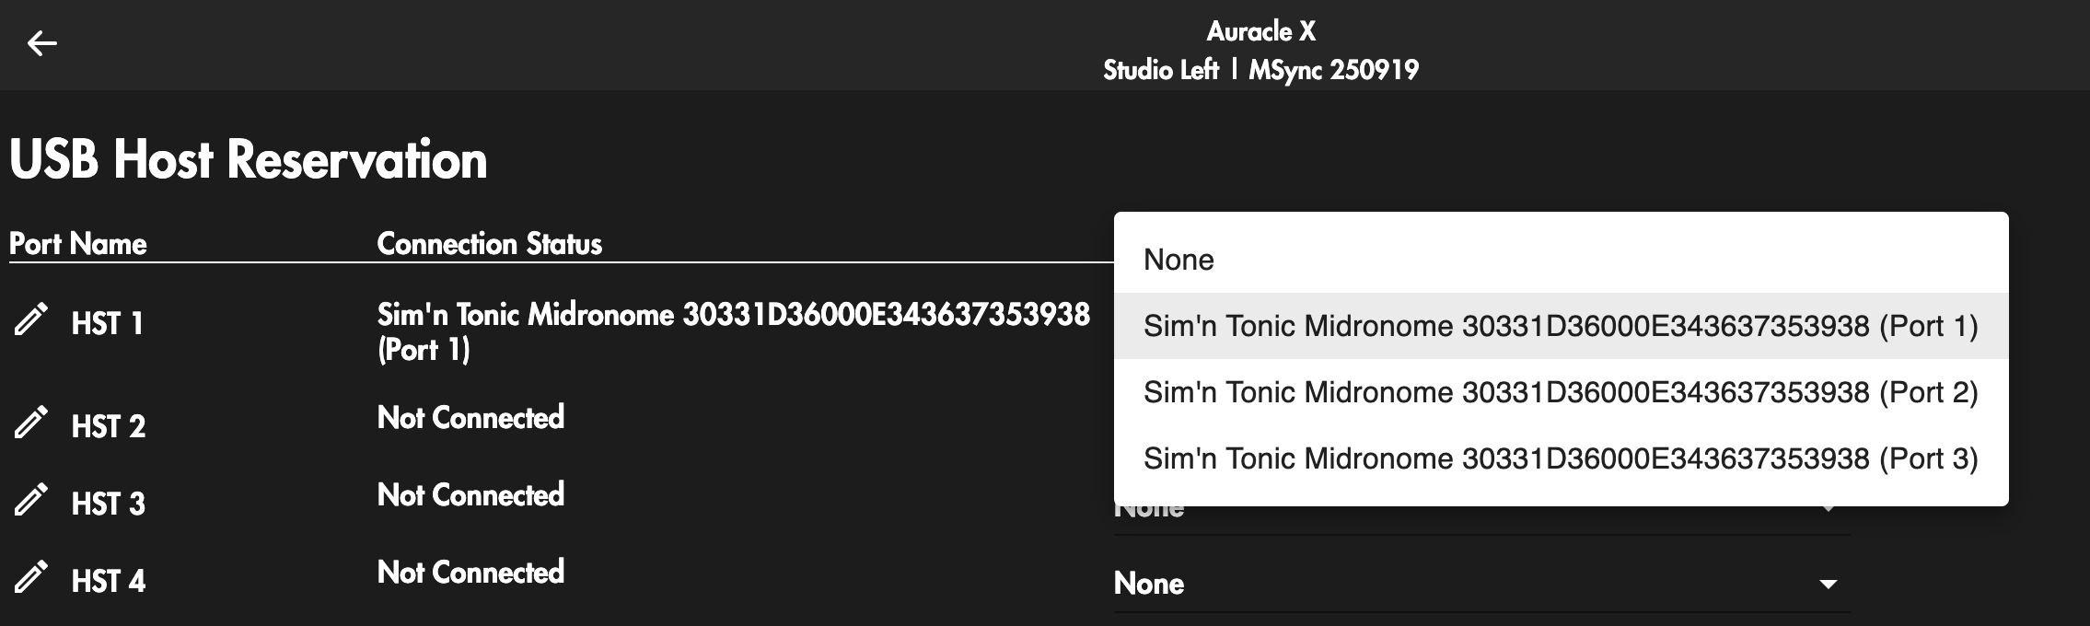
Task: Pick the Midronome (Port 2) option
Action: [x=1560, y=392]
